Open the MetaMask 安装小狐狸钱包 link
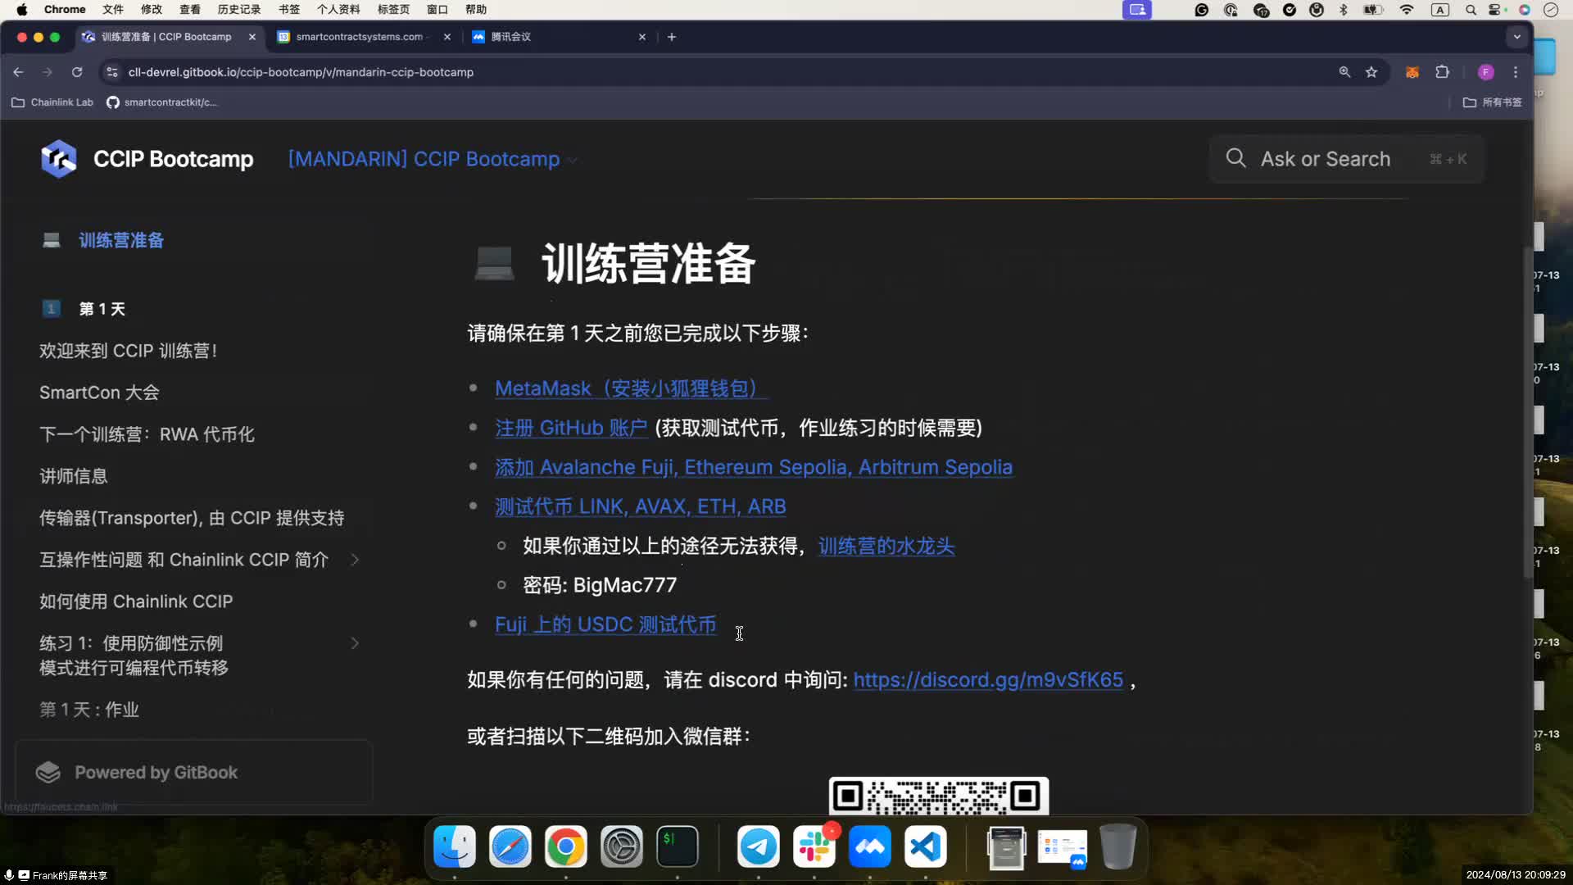This screenshot has width=1573, height=885. (x=631, y=388)
